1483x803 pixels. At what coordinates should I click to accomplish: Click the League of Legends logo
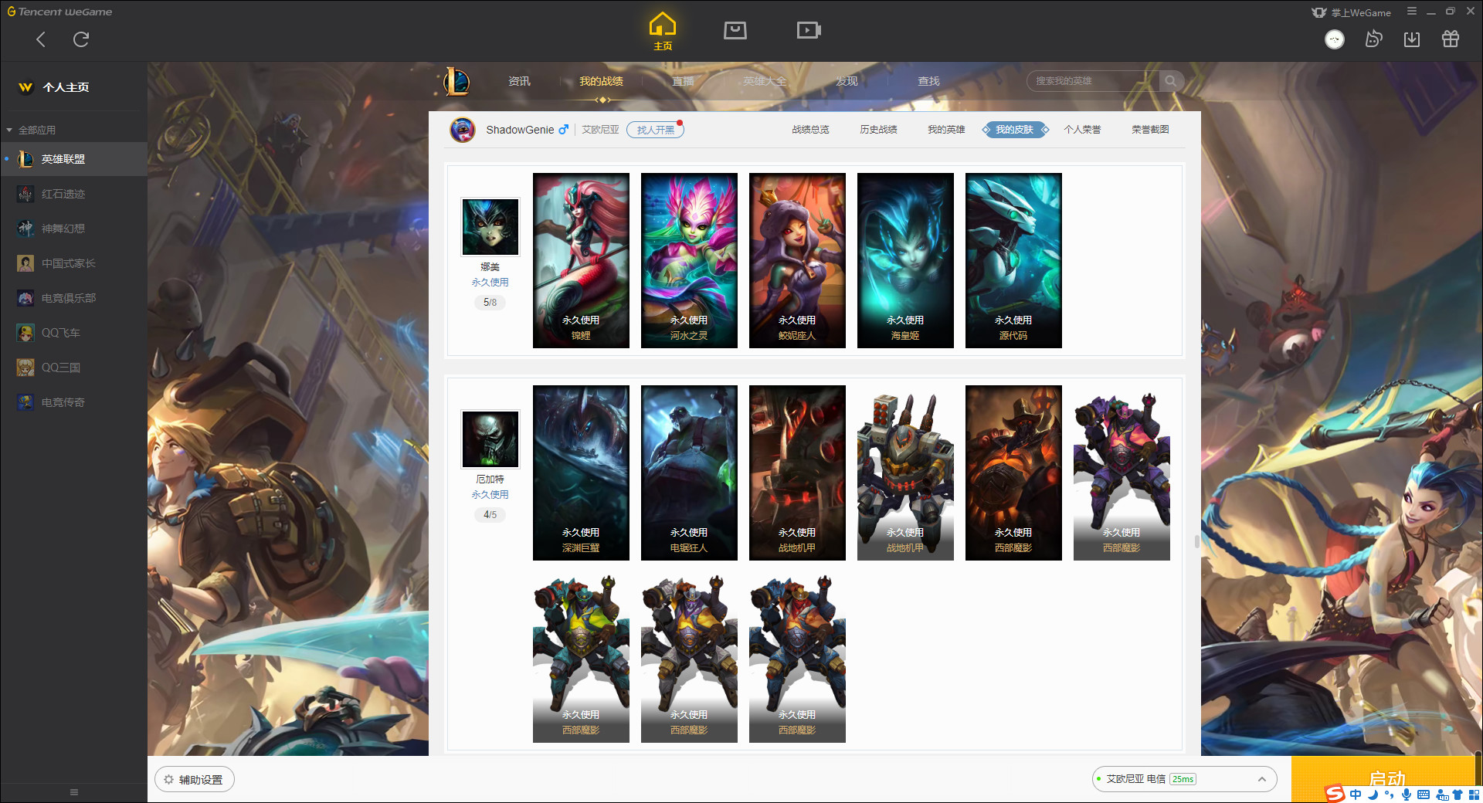(x=456, y=81)
